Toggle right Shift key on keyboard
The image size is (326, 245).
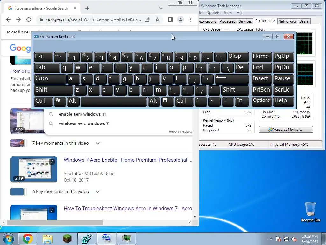click(x=235, y=90)
